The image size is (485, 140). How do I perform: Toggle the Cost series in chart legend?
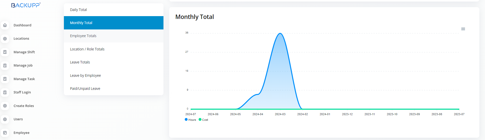click(203, 120)
